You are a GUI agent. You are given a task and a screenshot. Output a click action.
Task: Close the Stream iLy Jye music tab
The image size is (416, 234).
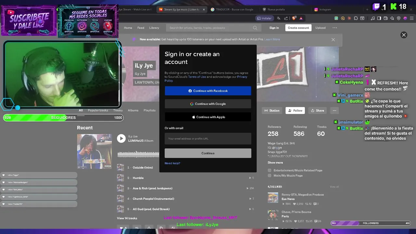[204, 9]
